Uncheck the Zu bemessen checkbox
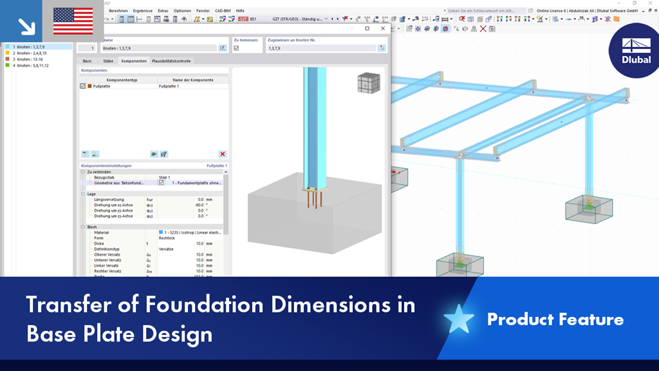This screenshot has height=371, width=659. pyautogui.click(x=237, y=48)
